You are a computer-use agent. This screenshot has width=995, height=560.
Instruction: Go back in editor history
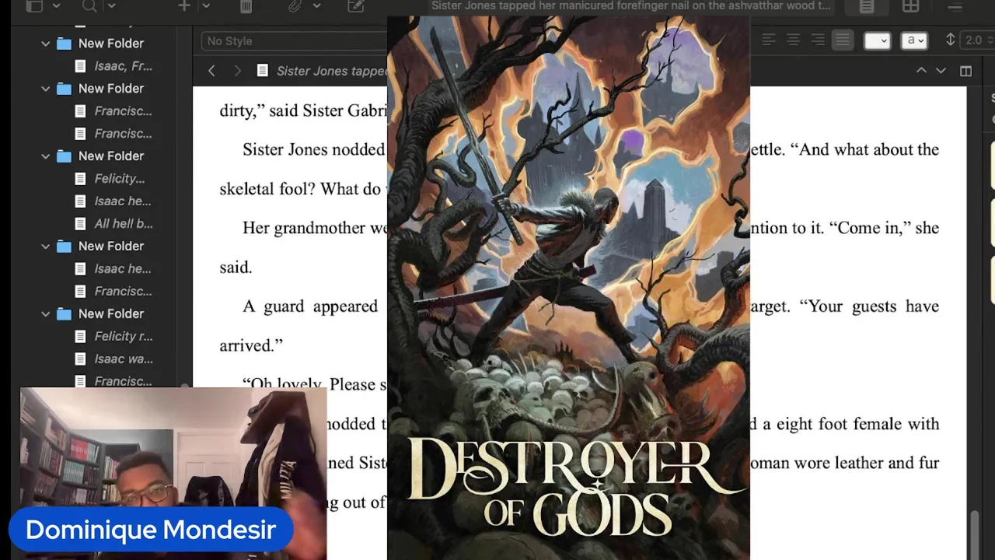(211, 71)
